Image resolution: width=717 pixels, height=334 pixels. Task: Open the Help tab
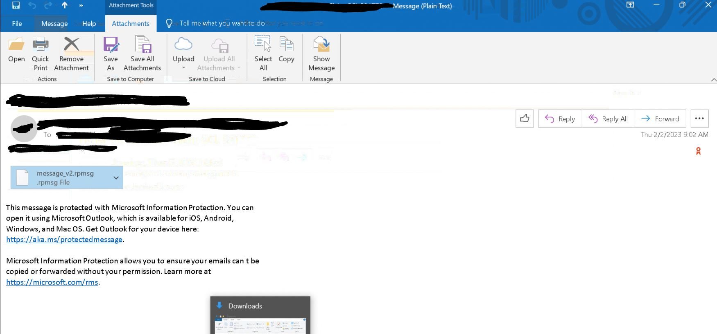(x=89, y=24)
